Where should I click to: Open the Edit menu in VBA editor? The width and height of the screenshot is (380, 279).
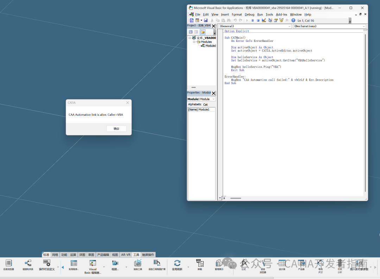[x=206, y=14]
